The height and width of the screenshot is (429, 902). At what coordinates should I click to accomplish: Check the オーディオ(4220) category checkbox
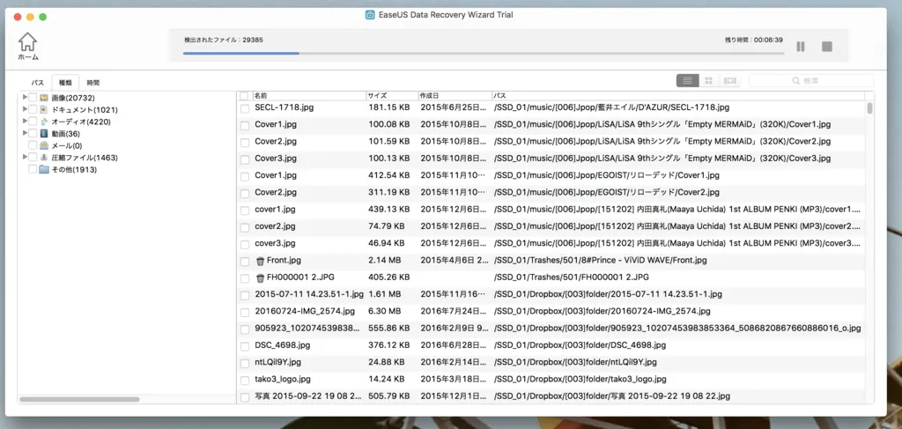tap(33, 122)
